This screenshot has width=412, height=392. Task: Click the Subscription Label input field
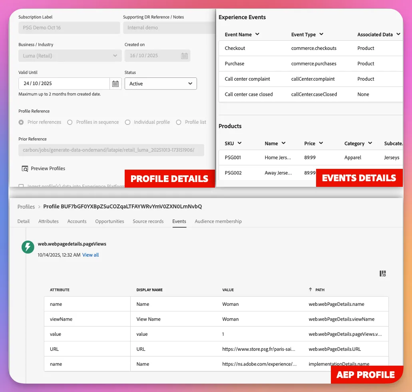coord(69,28)
